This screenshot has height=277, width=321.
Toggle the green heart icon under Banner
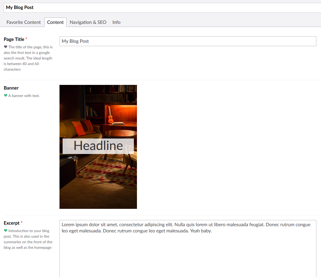(x=6, y=95)
